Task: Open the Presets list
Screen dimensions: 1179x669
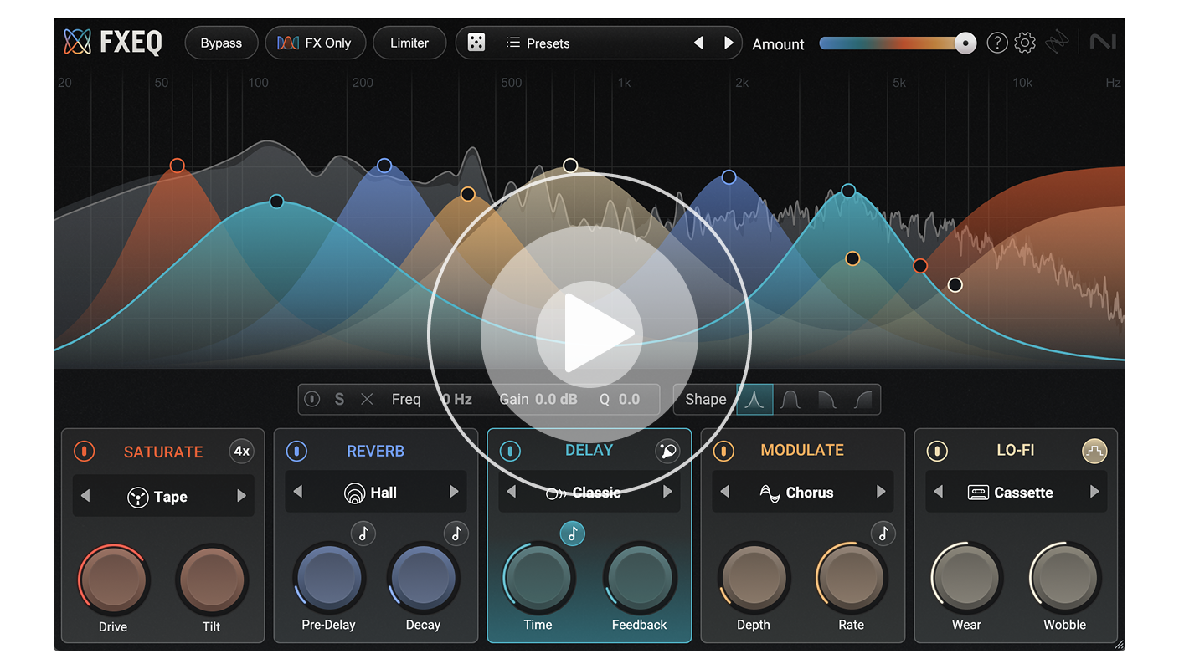Action: (x=538, y=43)
